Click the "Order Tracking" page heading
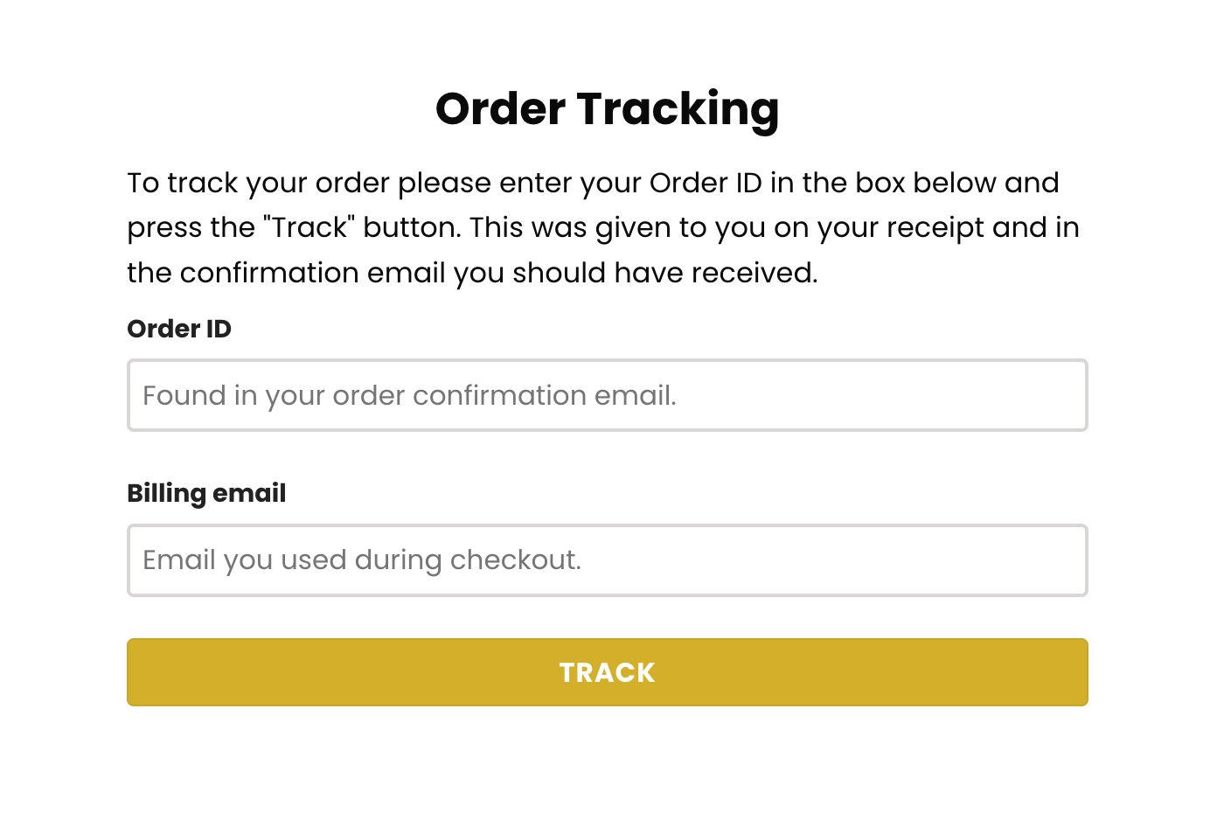The width and height of the screenshot is (1210, 820). (x=607, y=109)
